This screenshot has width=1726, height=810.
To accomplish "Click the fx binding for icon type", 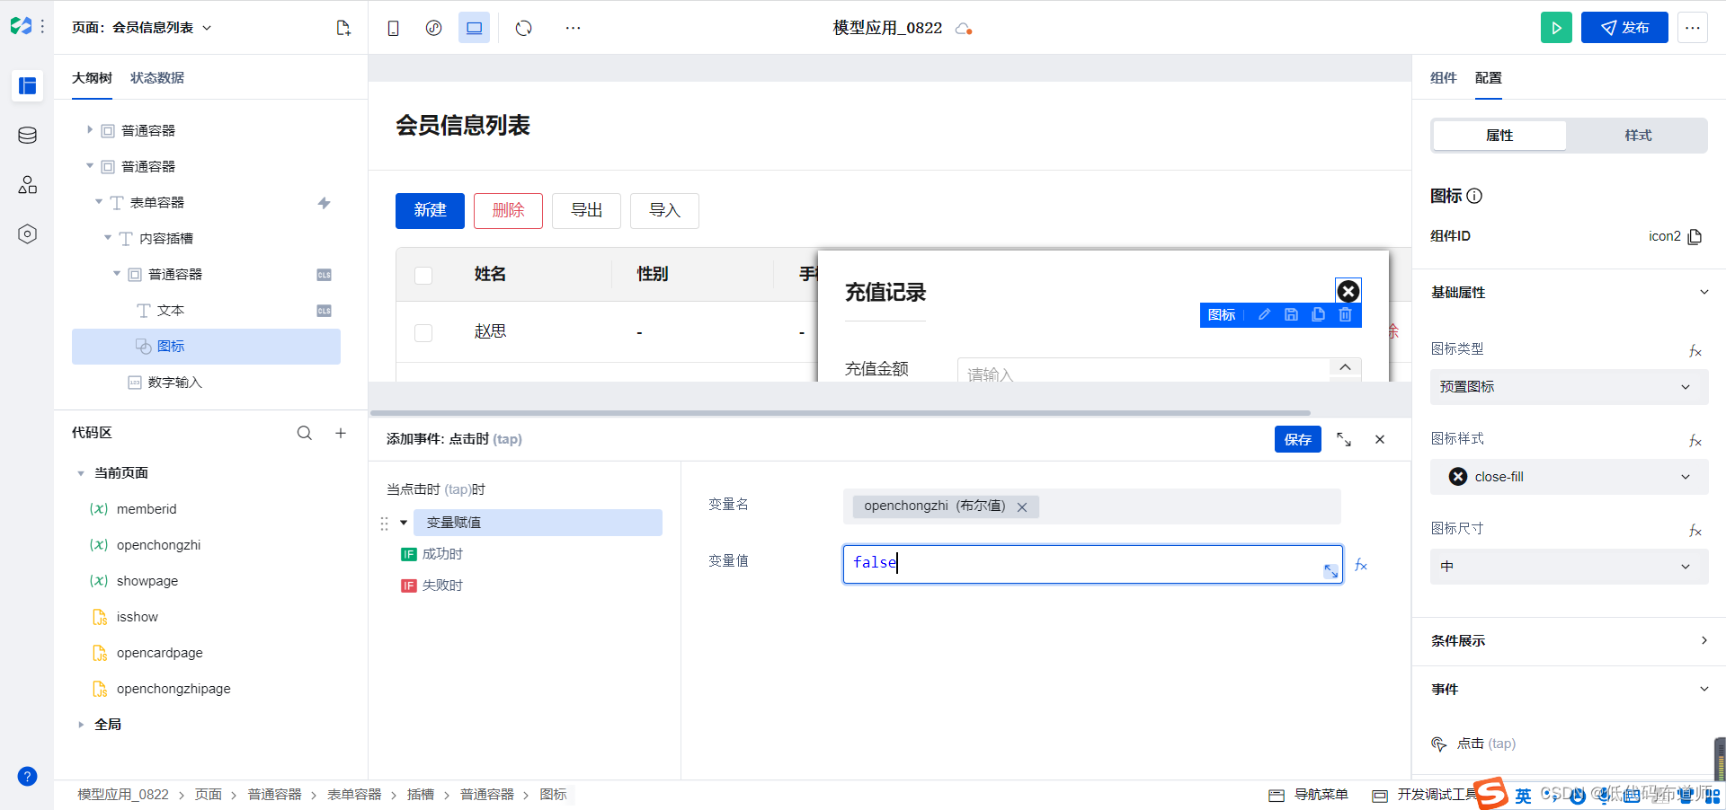I will click(1695, 350).
